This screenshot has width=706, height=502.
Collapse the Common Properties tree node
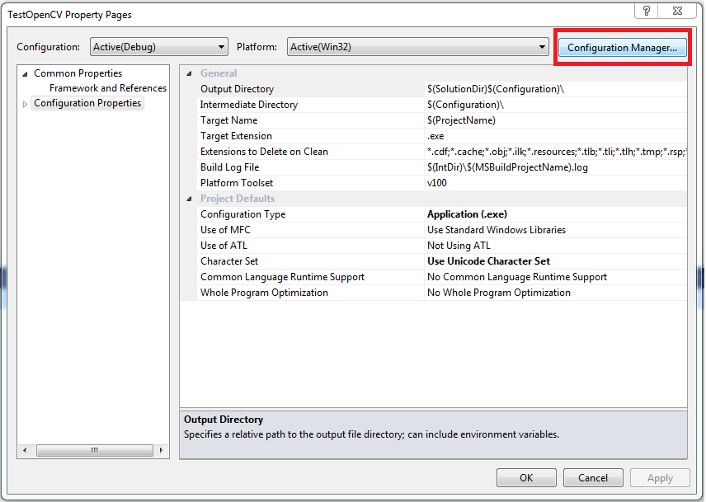point(26,73)
